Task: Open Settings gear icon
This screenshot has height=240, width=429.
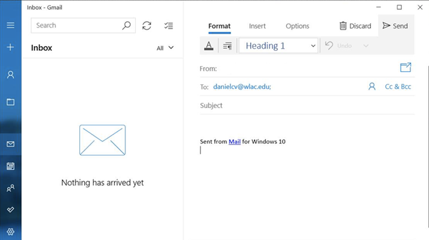Action: [11, 231]
